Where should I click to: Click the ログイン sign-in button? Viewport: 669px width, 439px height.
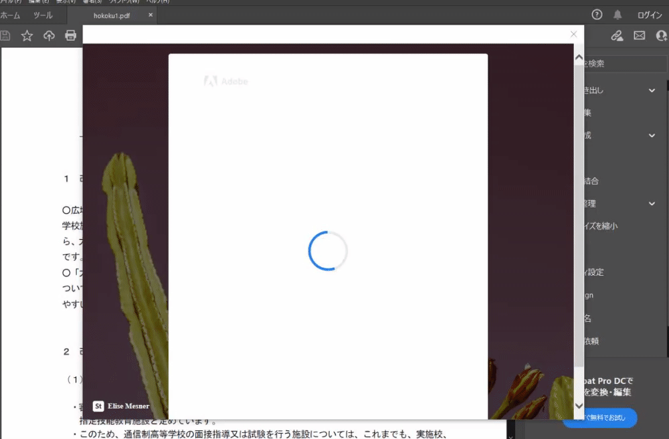coord(650,15)
